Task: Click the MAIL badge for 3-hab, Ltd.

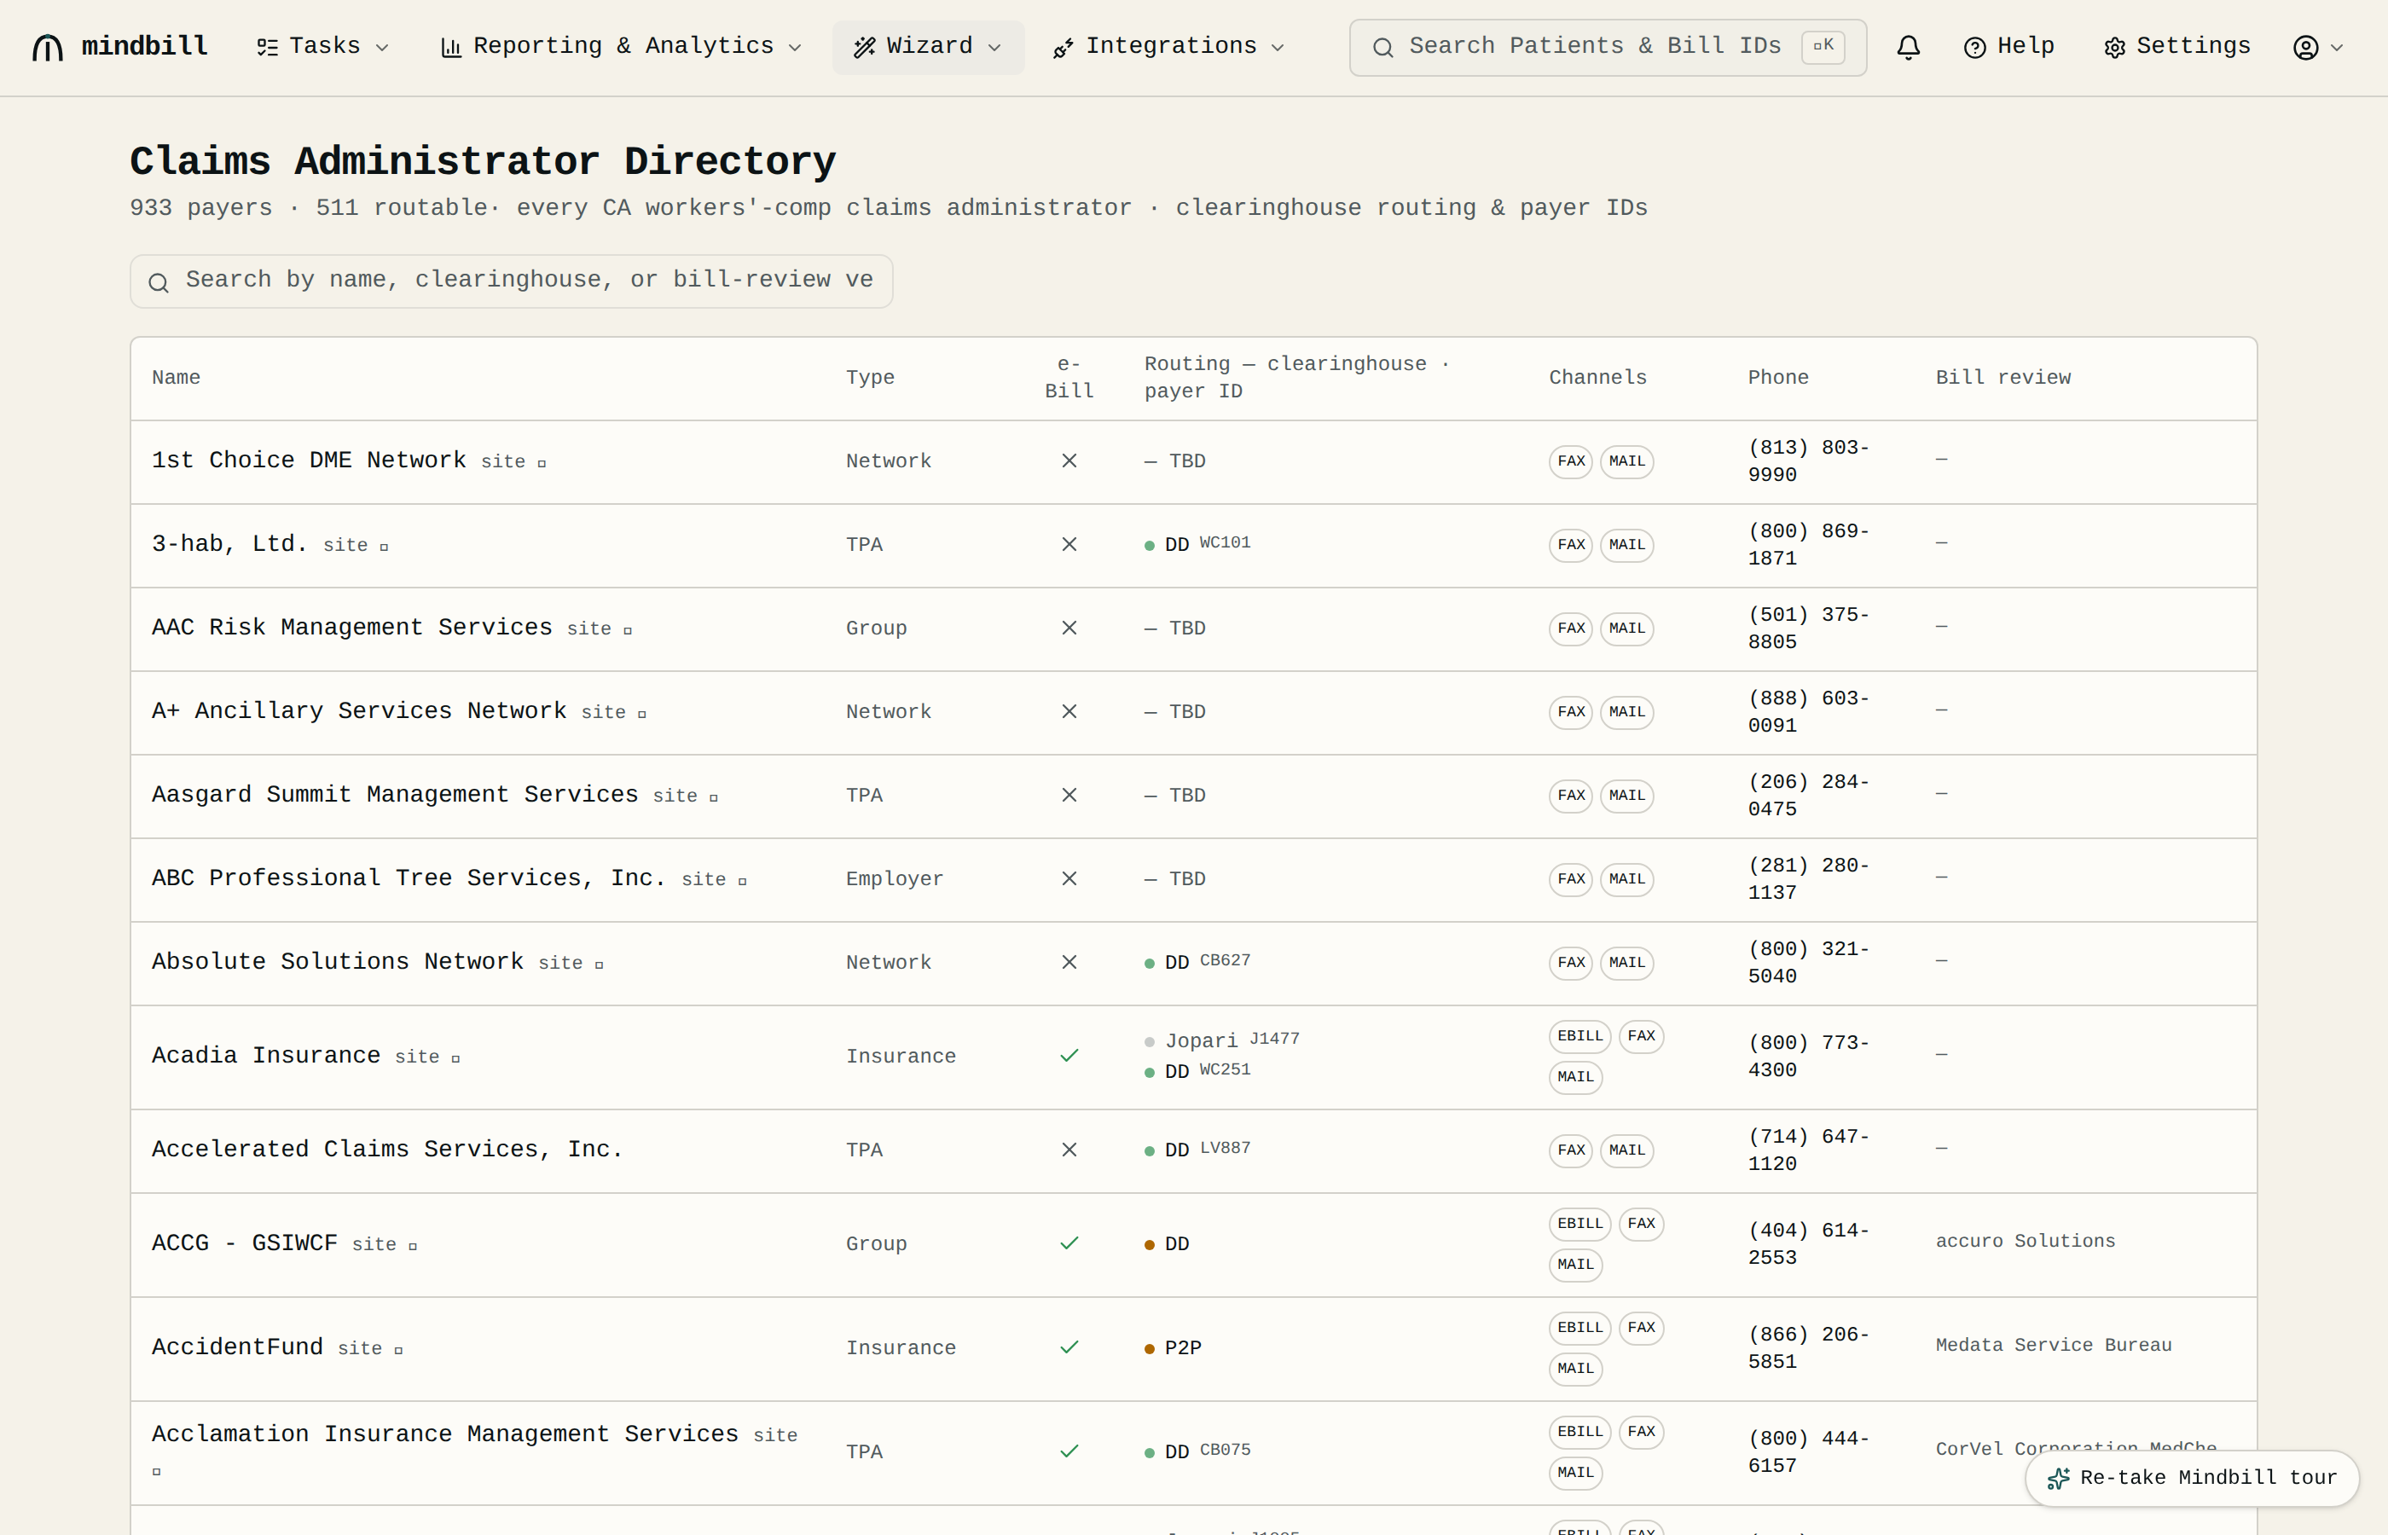Action: click(x=1626, y=545)
